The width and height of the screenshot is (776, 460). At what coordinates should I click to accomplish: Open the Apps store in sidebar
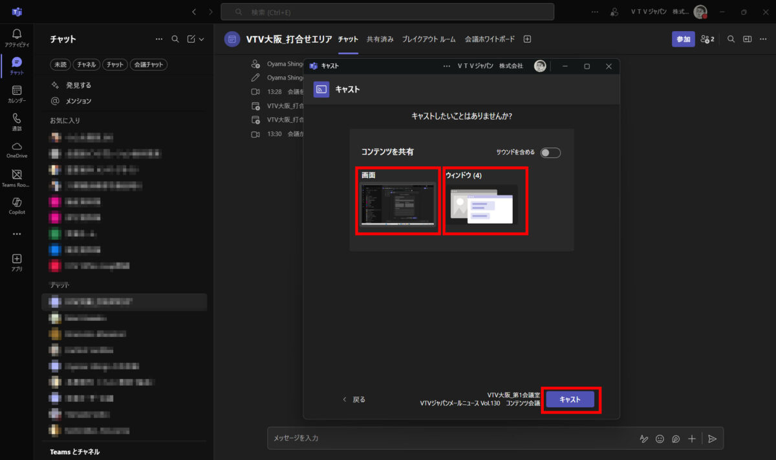coord(17,261)
